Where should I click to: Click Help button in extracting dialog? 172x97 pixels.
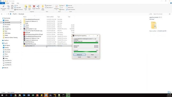(96, 57)
